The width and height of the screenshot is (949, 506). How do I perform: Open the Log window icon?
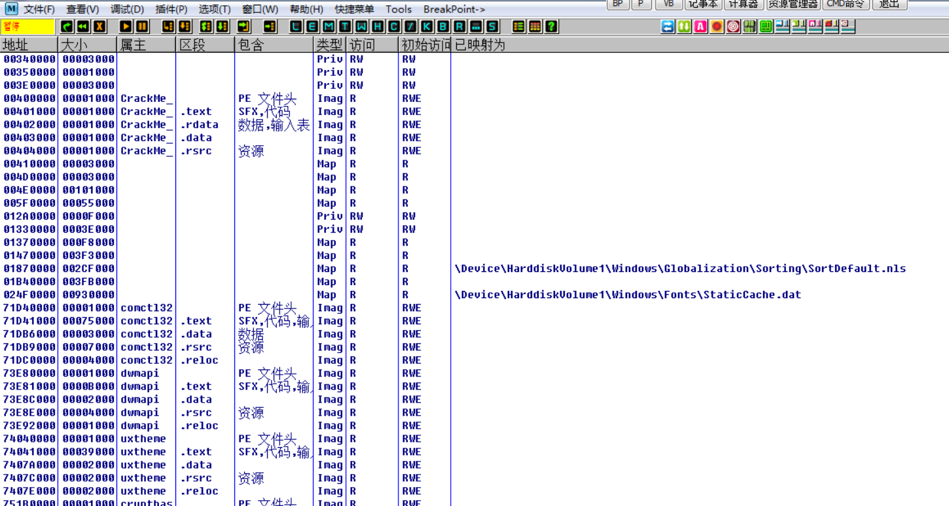click(x=295, y=27)
